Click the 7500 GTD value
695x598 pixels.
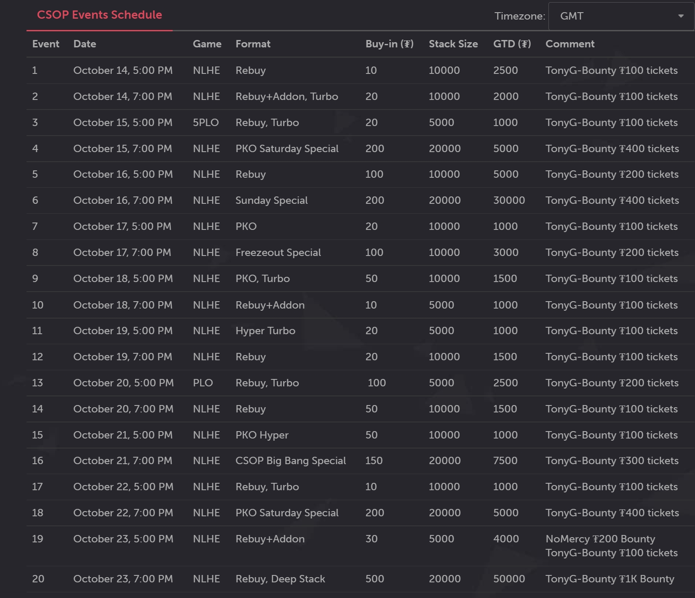[505, 461]
